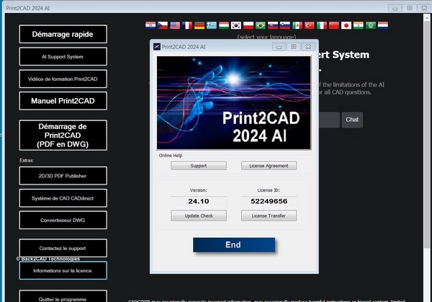This screenshot has height=302, width=432.
Task: Click the blue End button
Action: coord(234,245)
